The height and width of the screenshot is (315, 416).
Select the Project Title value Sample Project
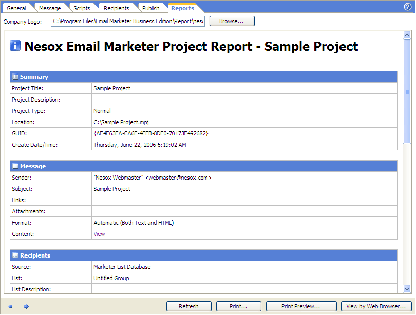tap(112, 88)
